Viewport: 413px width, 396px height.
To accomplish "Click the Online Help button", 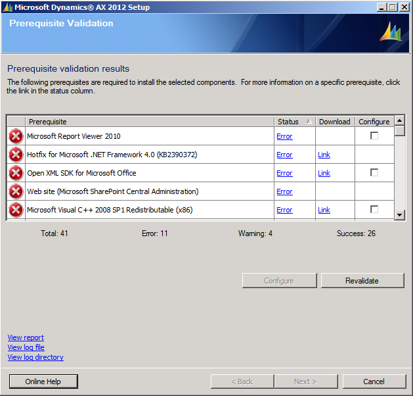I will point(43,382).
